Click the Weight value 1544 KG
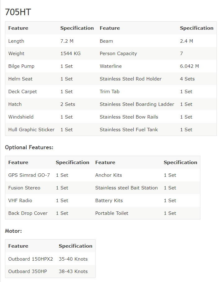This screenshot has width=223, height=282. tap(70, 54)
